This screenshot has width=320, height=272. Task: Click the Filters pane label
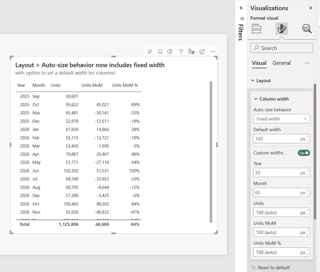(241, 32)
